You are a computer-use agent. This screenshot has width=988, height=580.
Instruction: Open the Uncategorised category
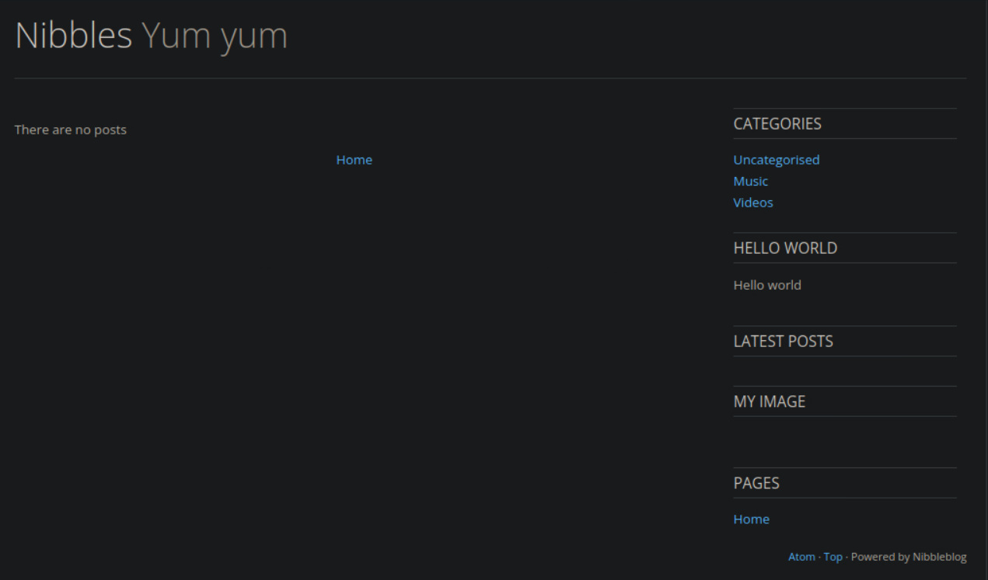776,160
